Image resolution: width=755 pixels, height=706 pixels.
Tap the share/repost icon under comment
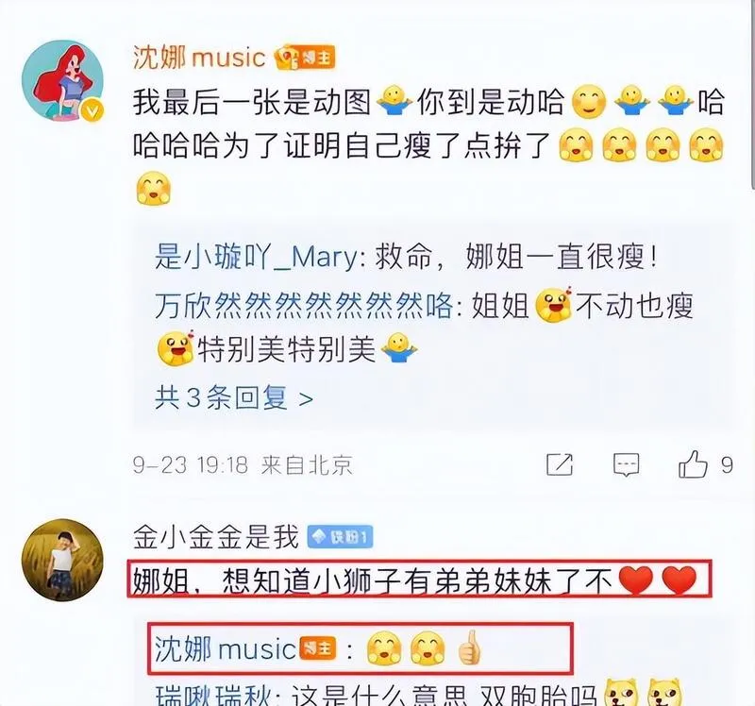tap(560, 464)
